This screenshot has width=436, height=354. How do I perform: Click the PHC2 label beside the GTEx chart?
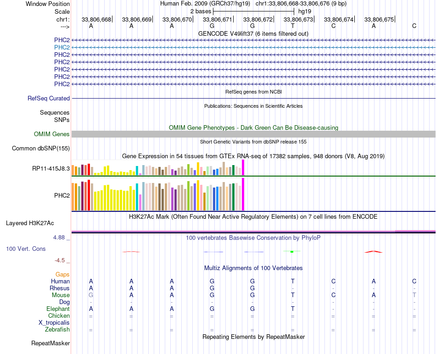tap(62, 195)
